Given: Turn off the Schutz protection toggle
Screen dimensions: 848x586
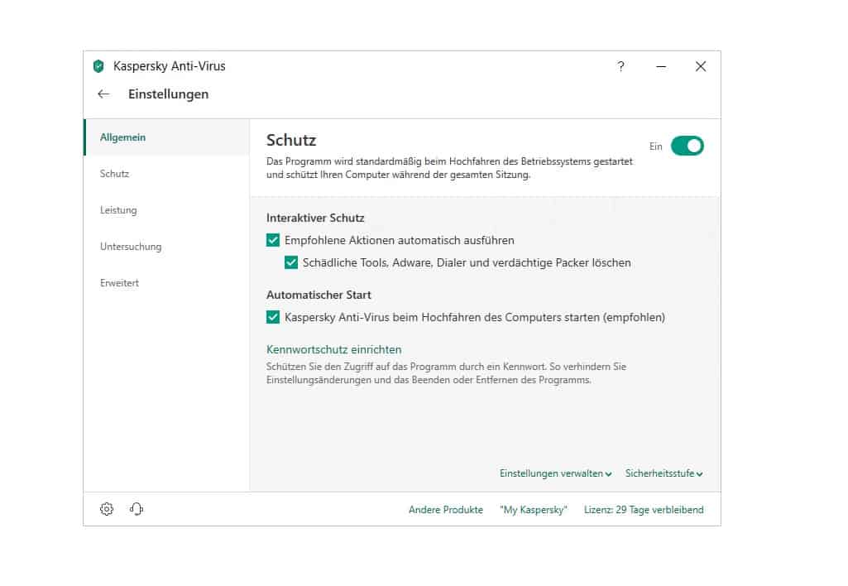Looking at the screenshot, I should coord(687,146).
